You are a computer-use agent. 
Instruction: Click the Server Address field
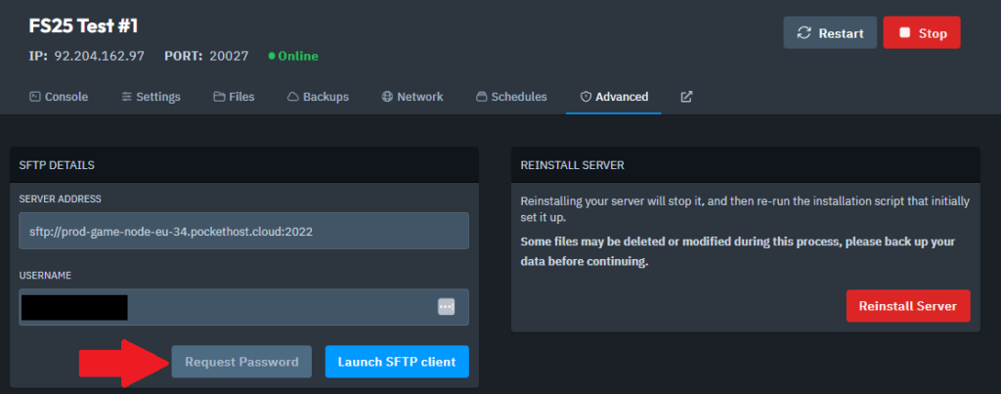[243, 232]
